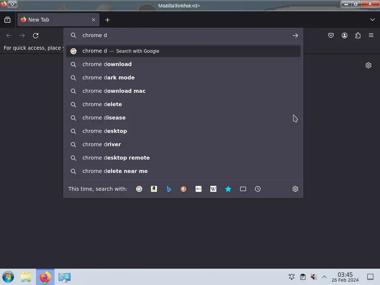The height and width of the screenshot is (285, 380).
Task: Open a new tab with plus button
Action: (x=107, y=20)
